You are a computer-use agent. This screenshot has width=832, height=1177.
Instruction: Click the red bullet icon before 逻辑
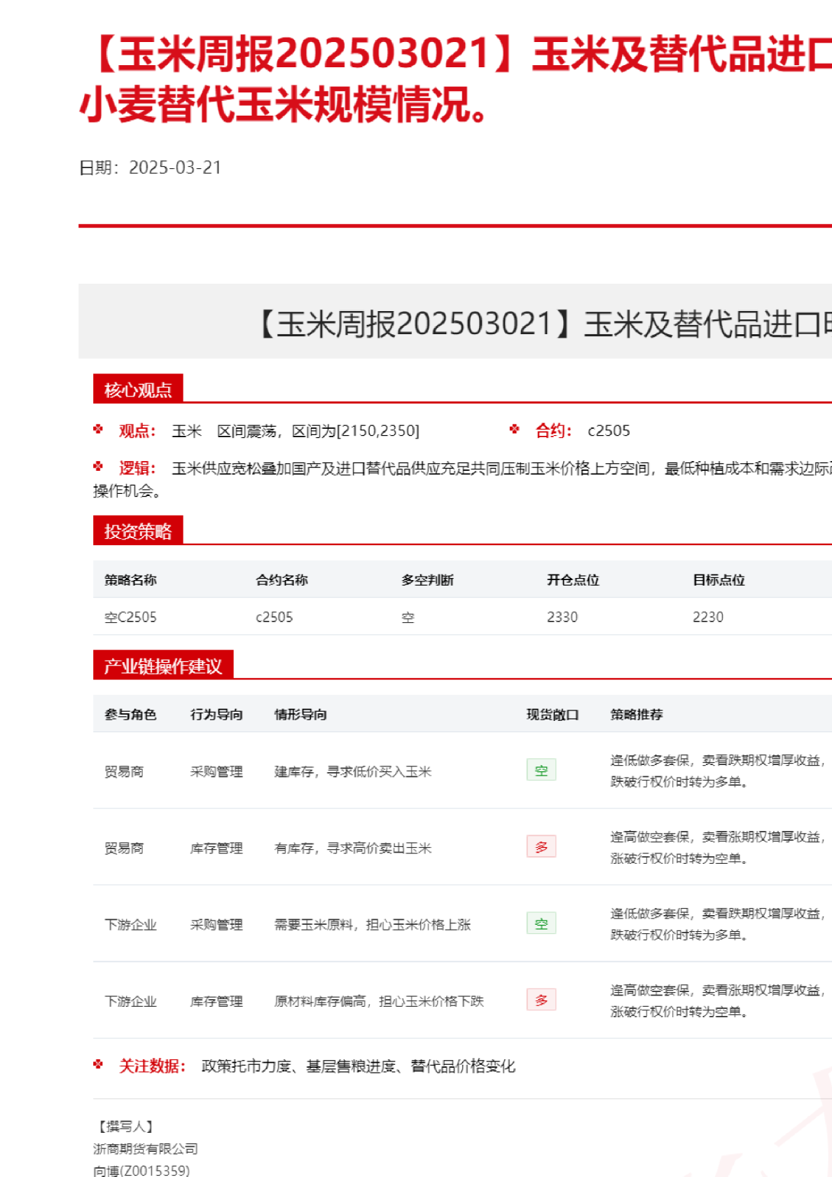98,467
